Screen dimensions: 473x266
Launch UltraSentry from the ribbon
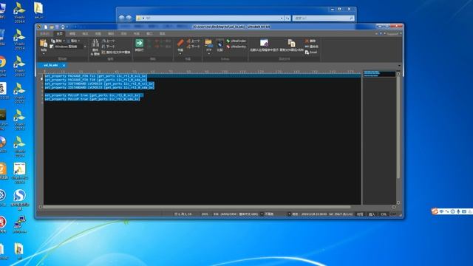[x=236, y=47]
